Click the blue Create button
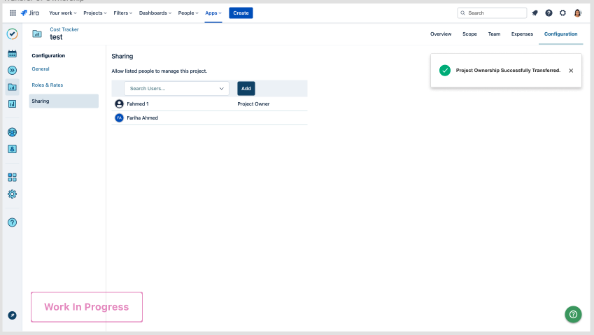The image size is (594, 335). (x=241, y=13)
